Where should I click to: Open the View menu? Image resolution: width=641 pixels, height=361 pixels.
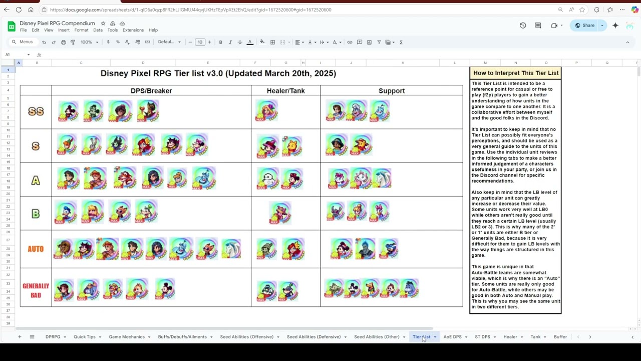click(x=49, y=30)
